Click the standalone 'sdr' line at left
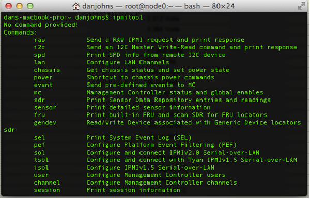This screenshot has width=310, height=199. (x=9, y=130)
